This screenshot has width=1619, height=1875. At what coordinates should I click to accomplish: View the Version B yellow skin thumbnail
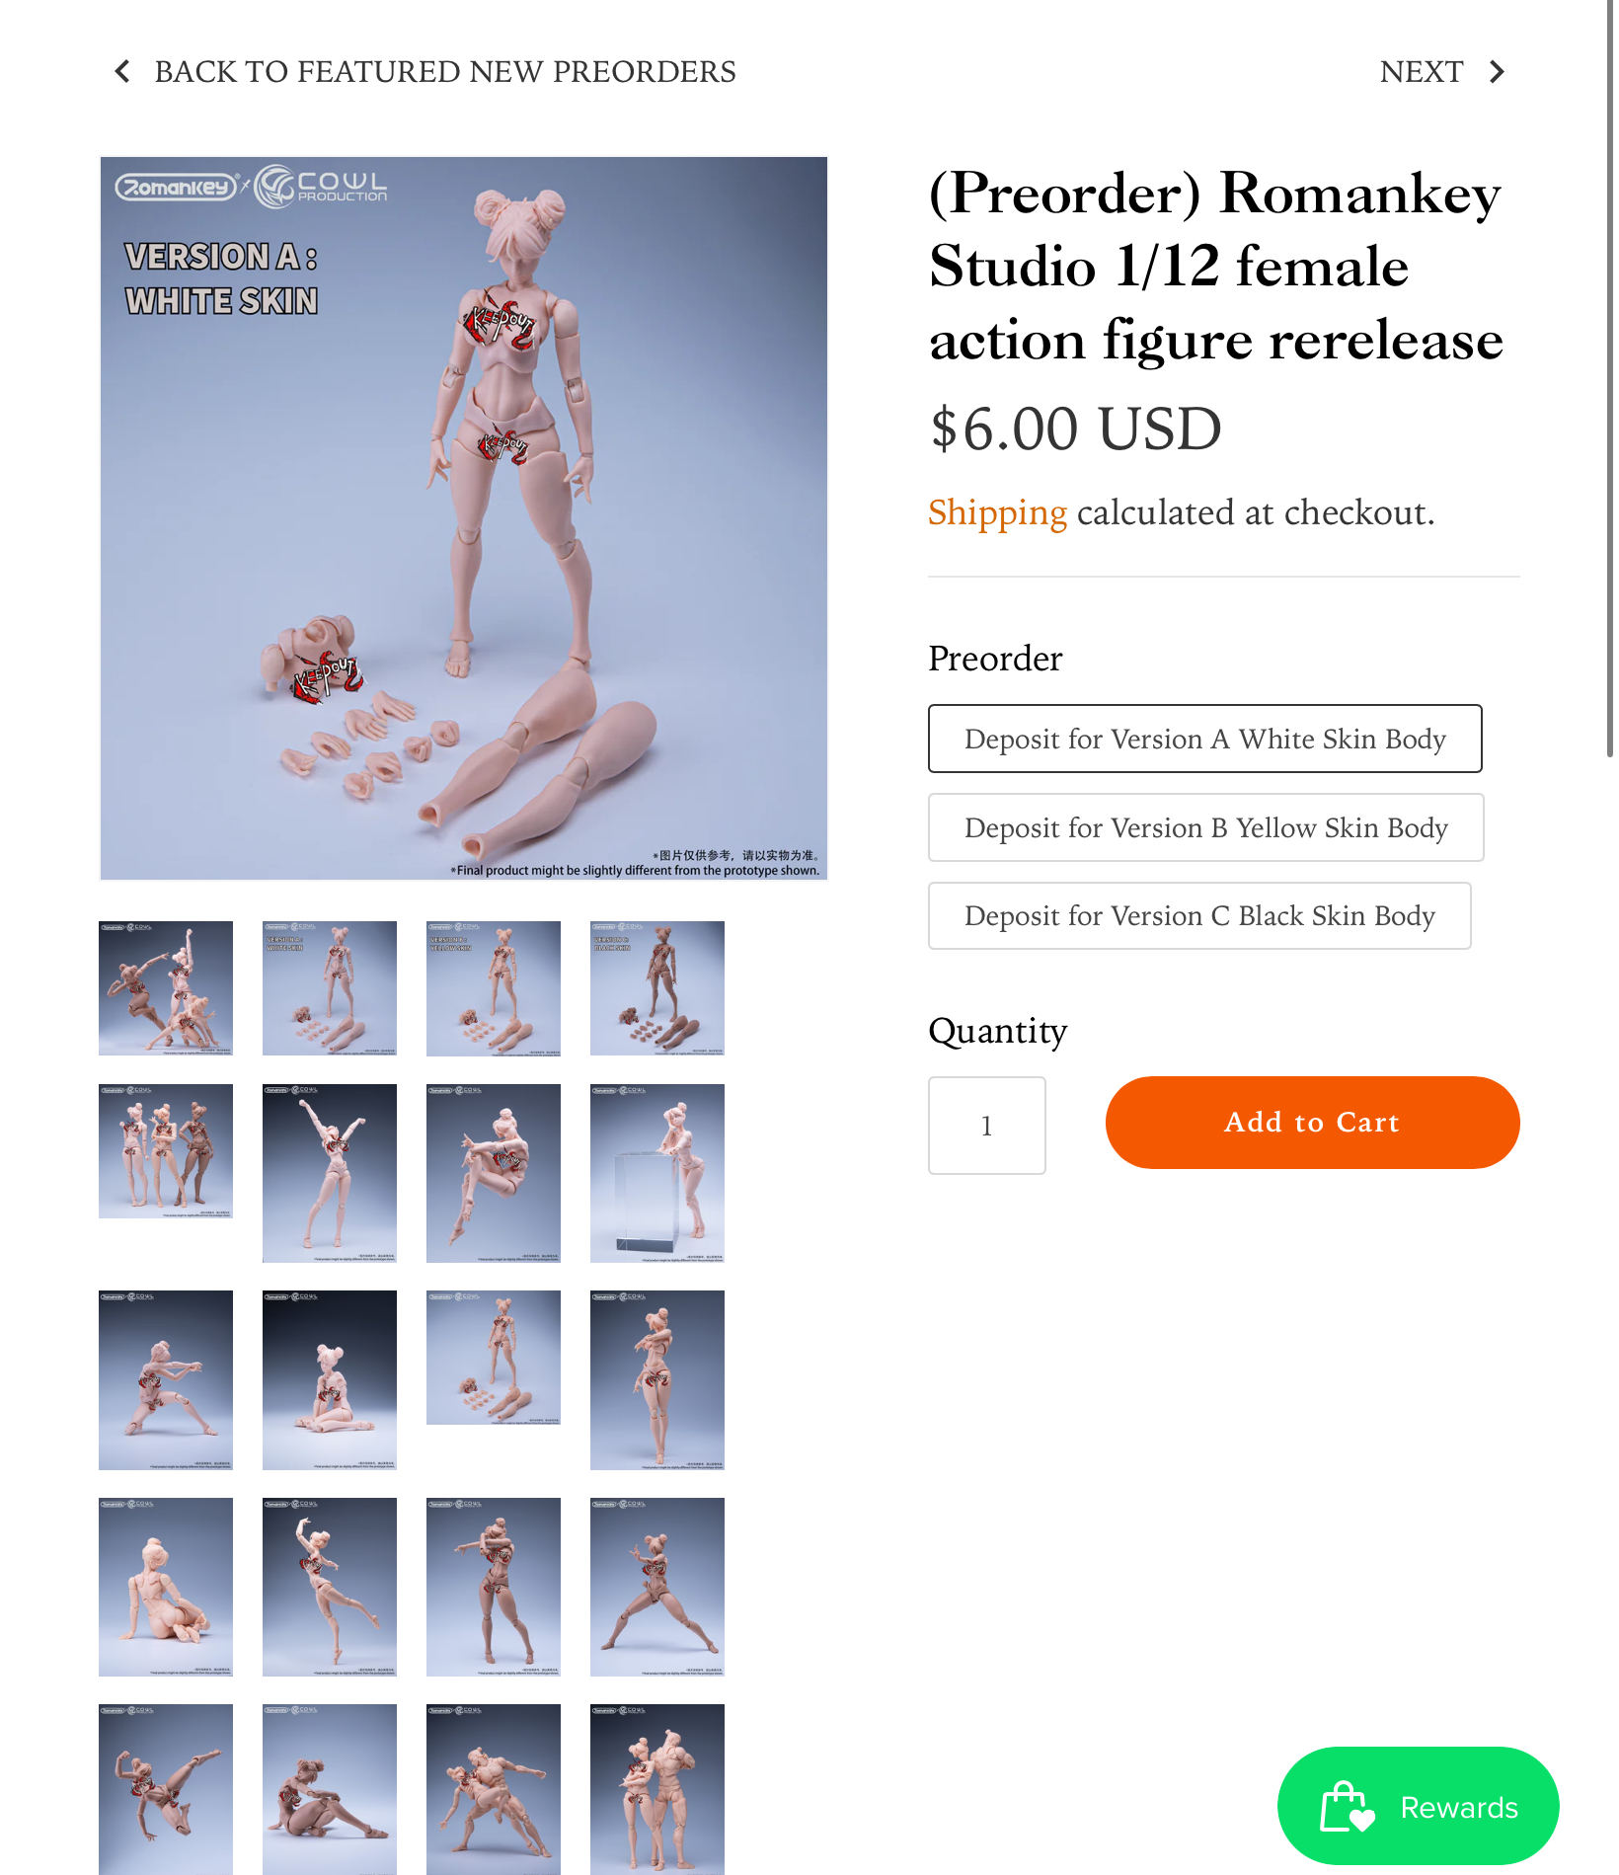click(x=494, y=988)
